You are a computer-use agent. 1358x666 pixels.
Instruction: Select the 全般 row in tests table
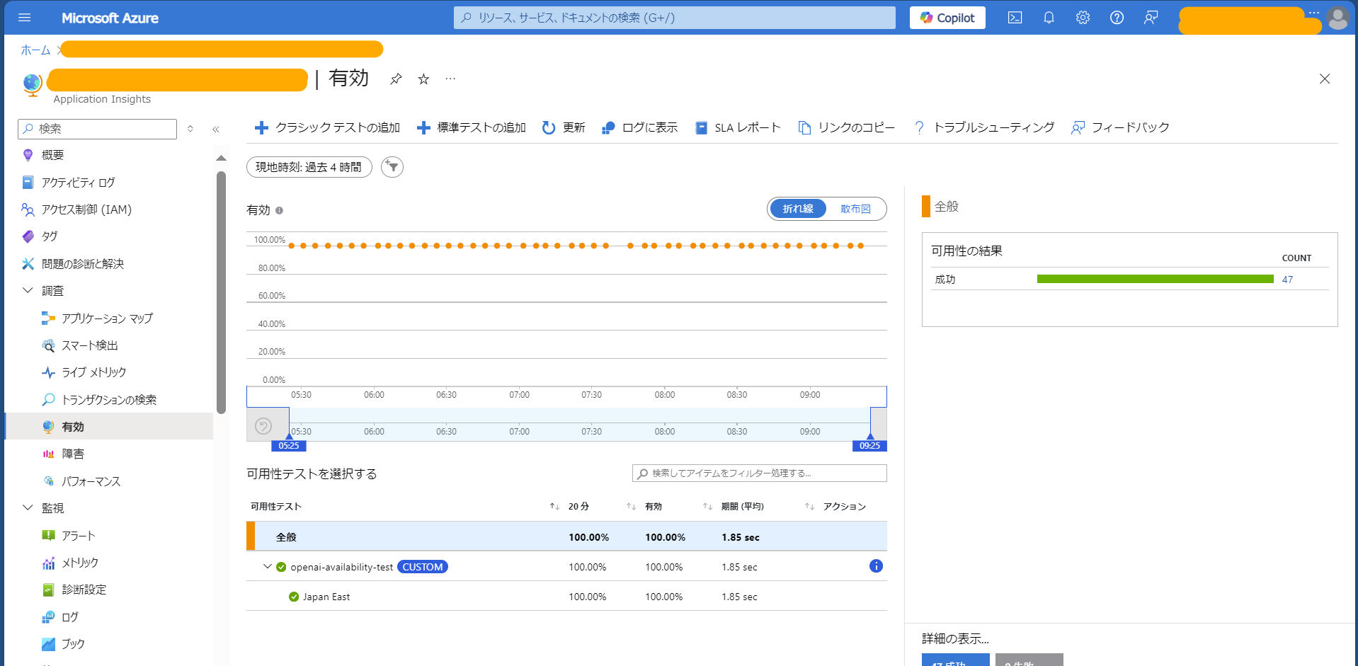click(x=566, y=536)
